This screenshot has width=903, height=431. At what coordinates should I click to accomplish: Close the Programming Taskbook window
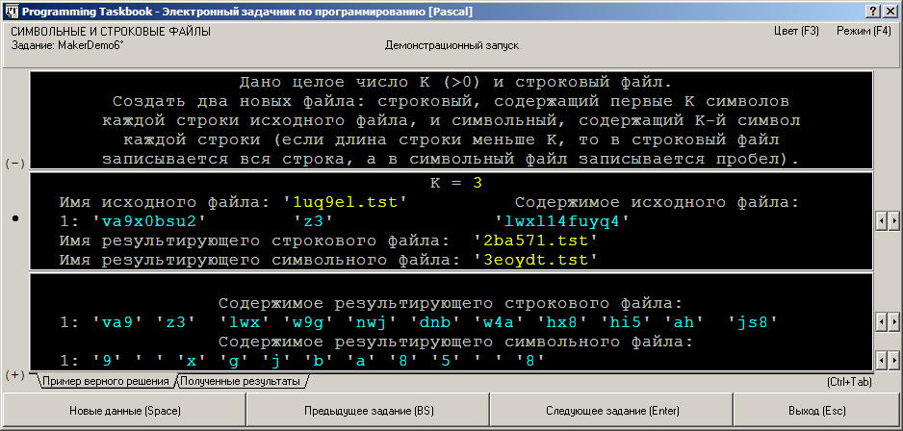[889, 12]
